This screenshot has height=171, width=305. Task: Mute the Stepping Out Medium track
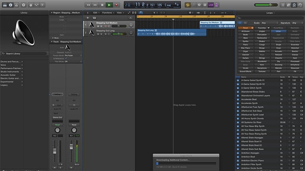point(98,26)
